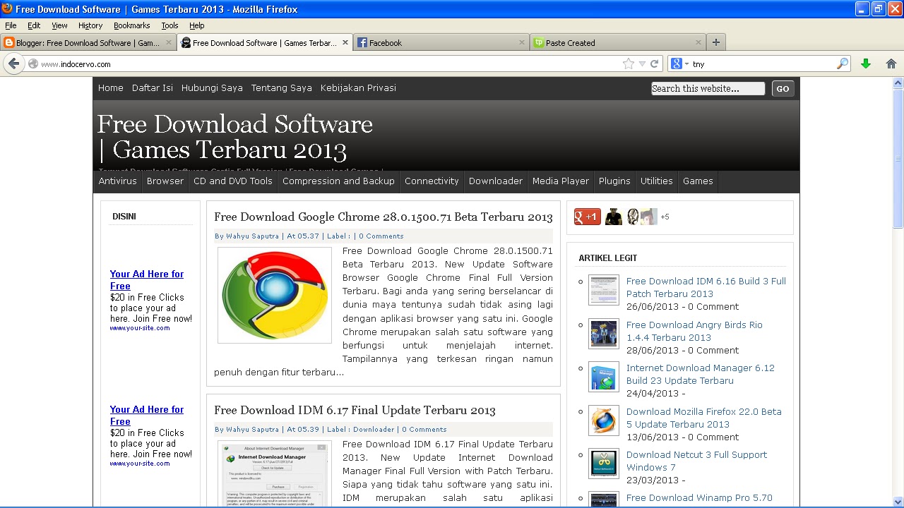Bookmark this page with the star icon

pyautogui.click(x=628, y=64)
